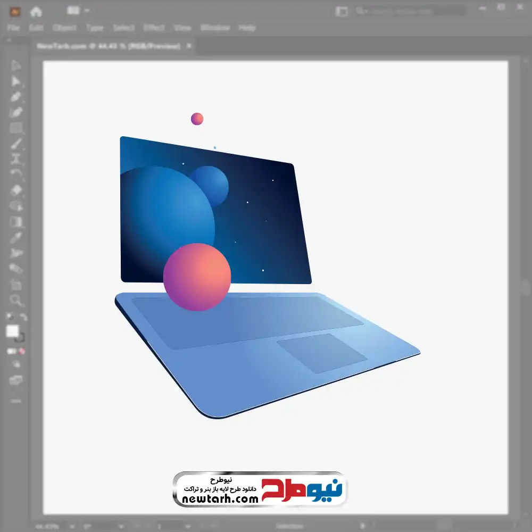Select the Paintbrush tool
The image size is (532, 532).
click(16, 144)
